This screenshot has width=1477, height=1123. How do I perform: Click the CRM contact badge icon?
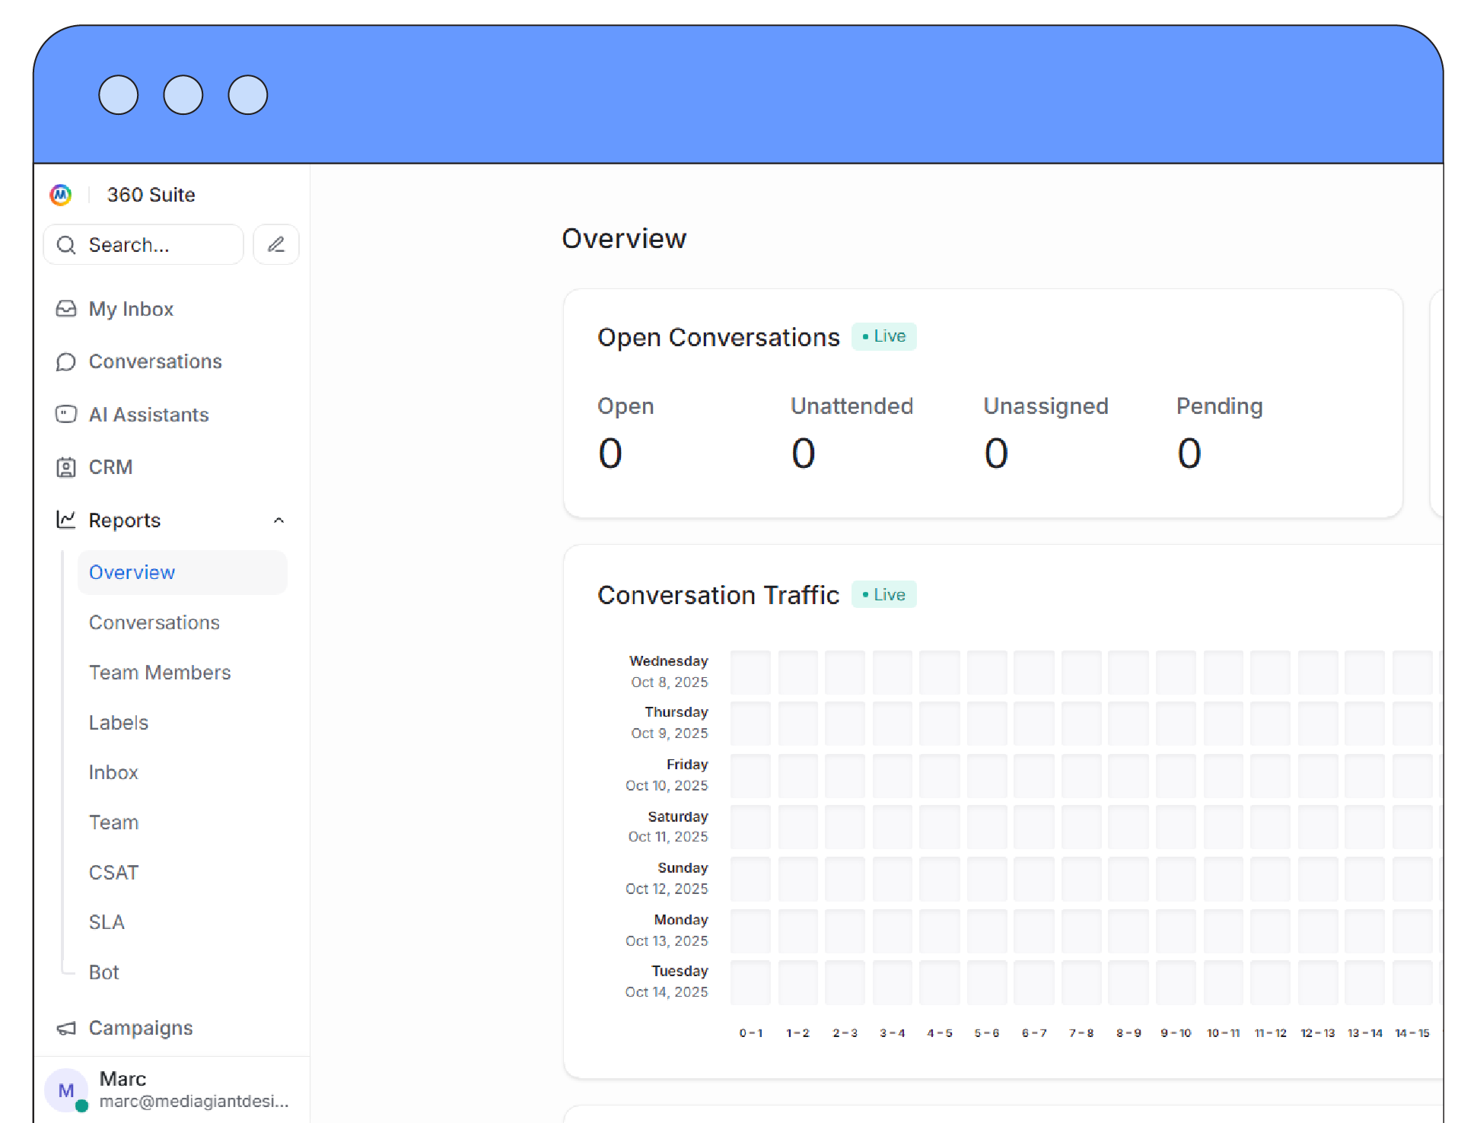66,467
